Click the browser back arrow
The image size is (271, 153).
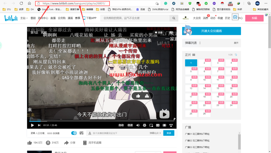[5, 3]
